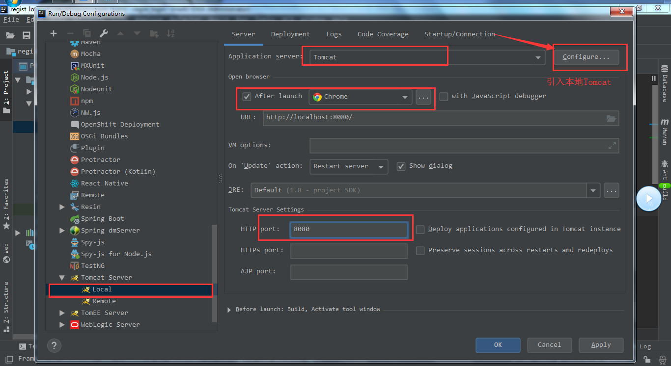Select the npm configuration type
This screenshot has width=671, height=366.
pyautogui.click(x=86, y=101)
